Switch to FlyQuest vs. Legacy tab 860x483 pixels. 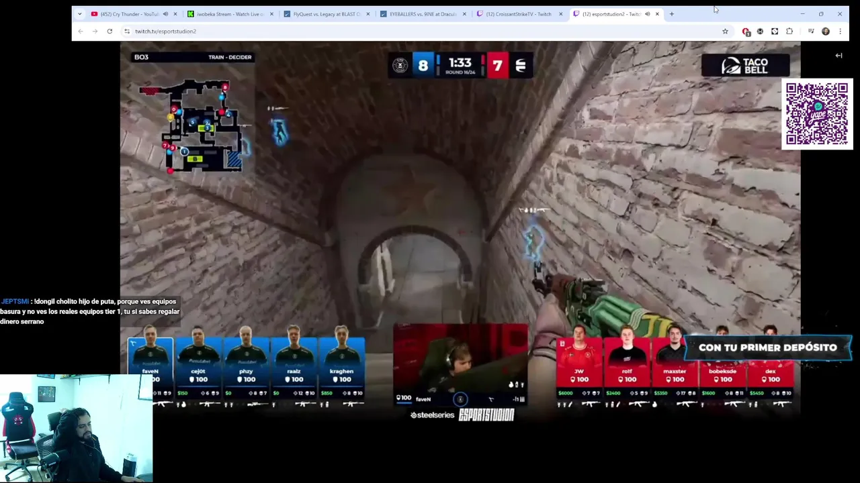pos(327,14)
